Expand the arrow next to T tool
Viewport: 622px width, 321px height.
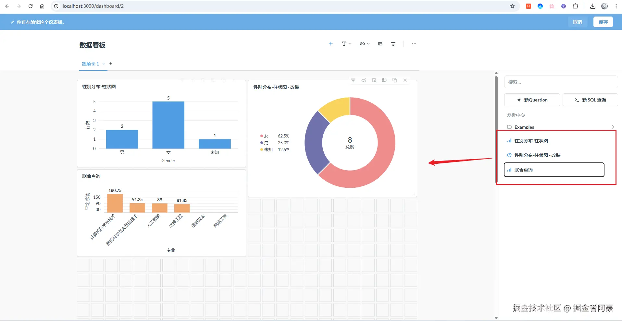350,44
